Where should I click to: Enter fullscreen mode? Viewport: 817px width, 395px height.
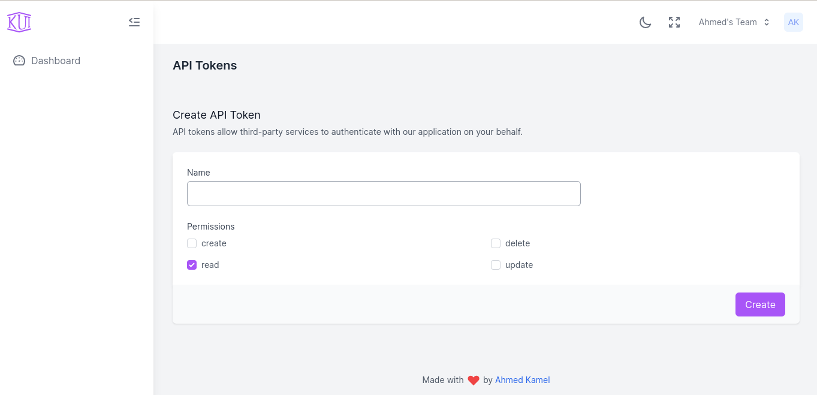pyautogui.click(x=674, y=22)
